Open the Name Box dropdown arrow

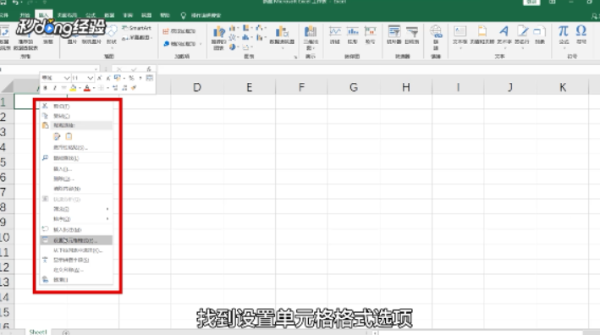[x=96, y=69]
